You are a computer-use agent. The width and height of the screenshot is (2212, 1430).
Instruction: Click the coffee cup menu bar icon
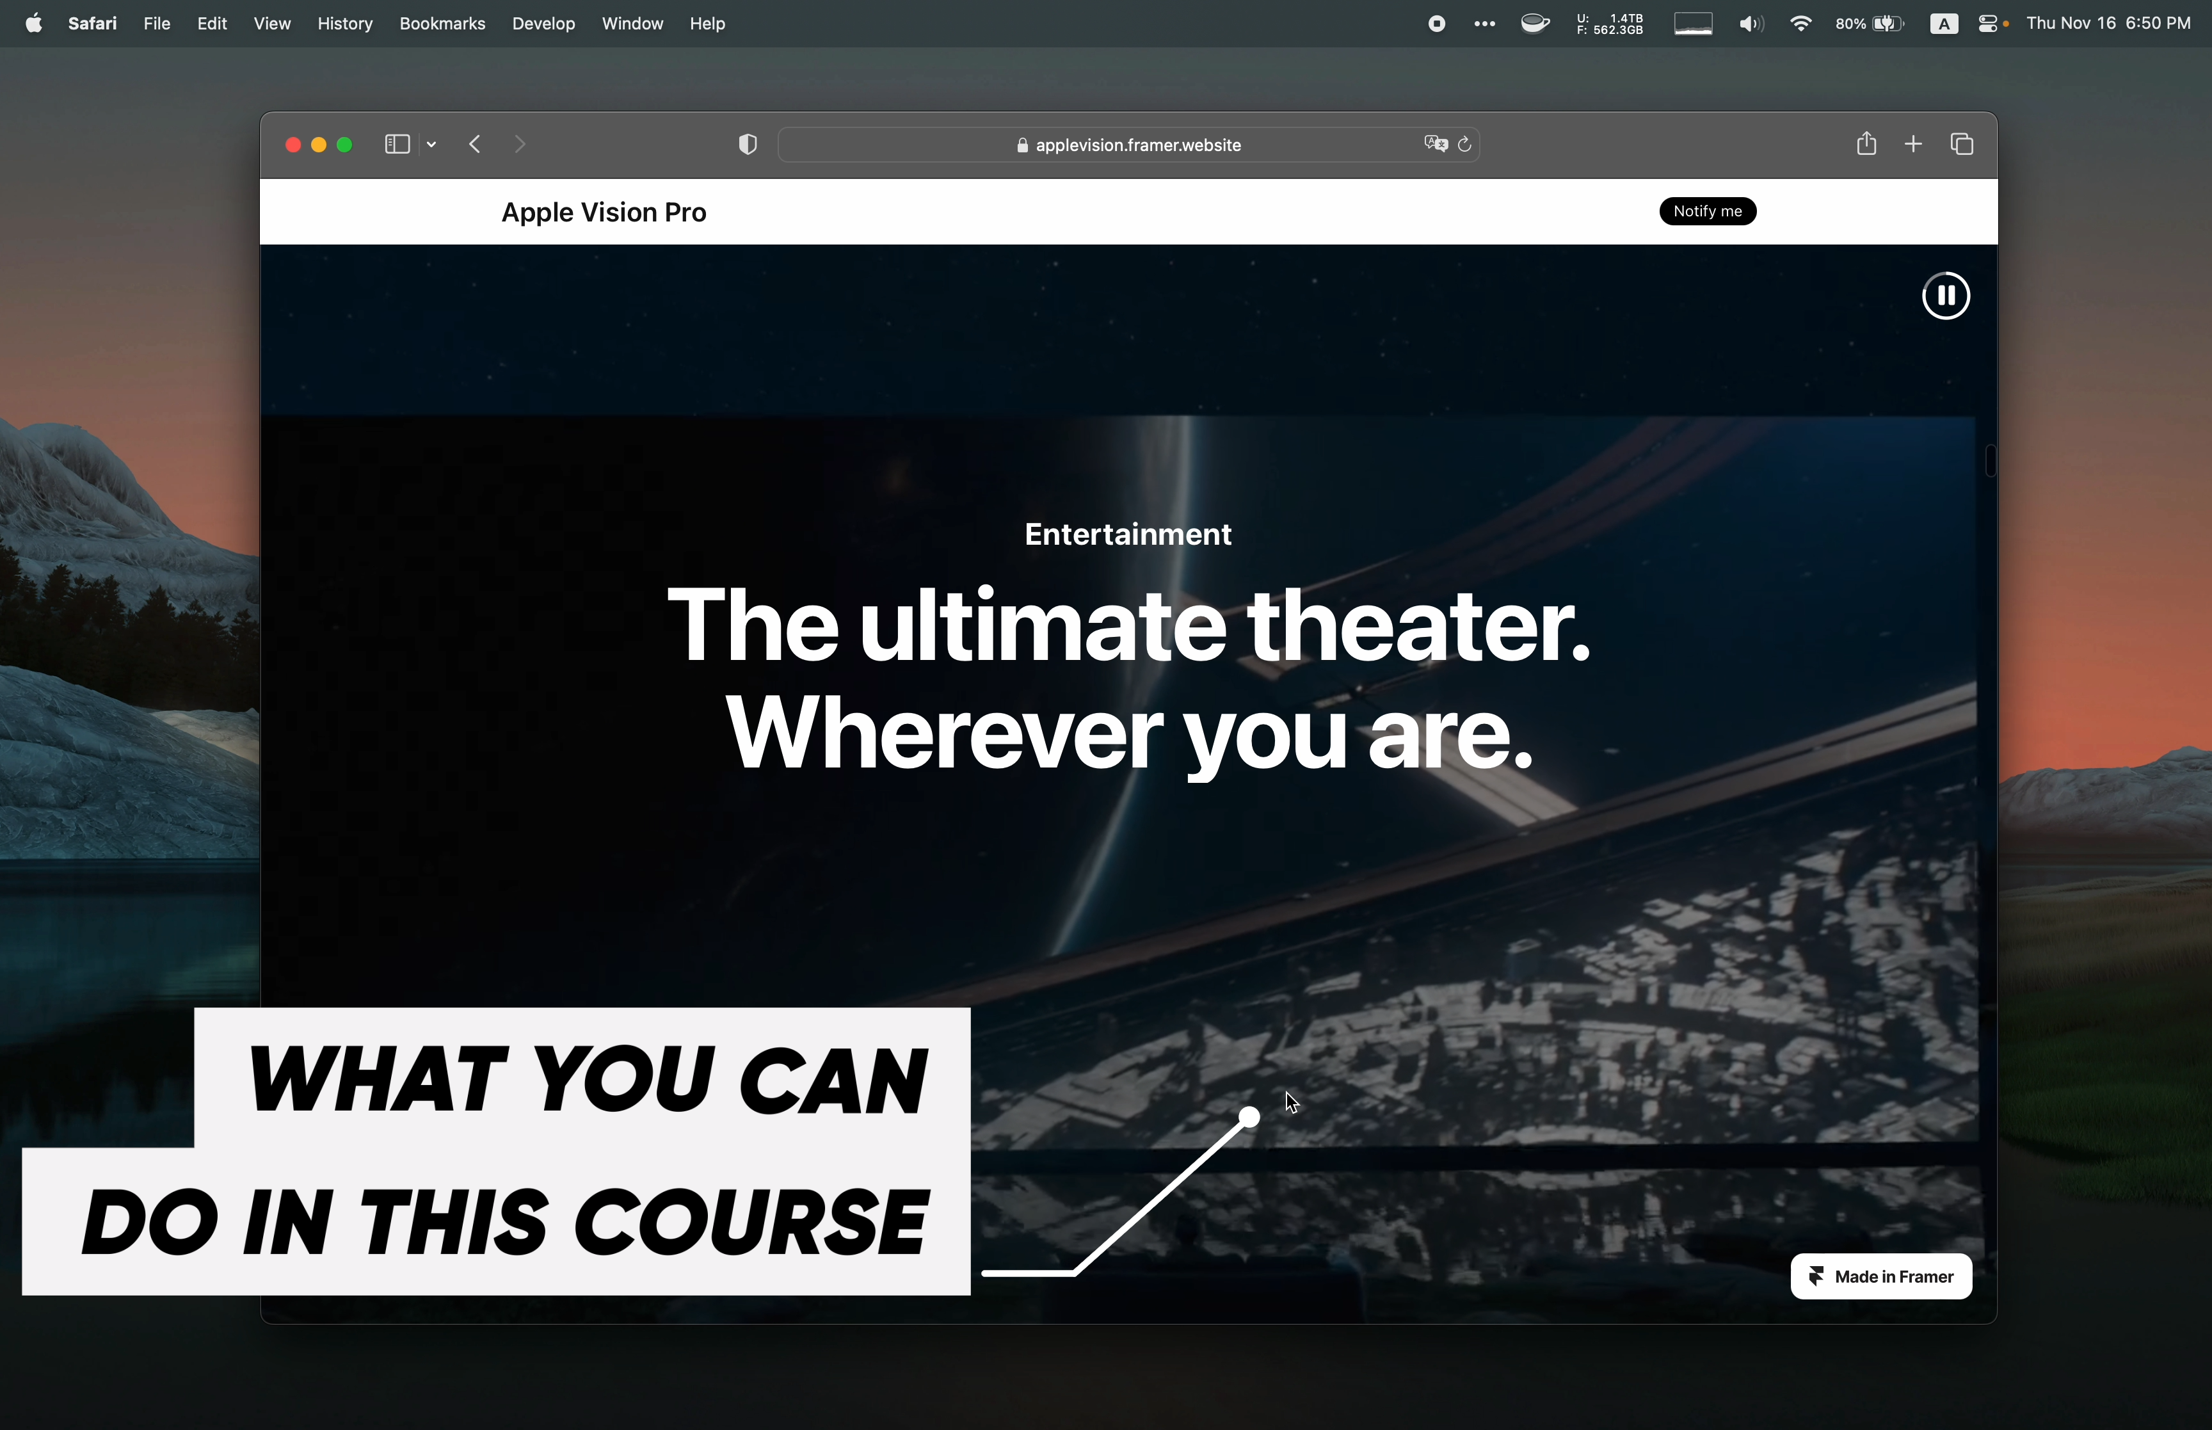(1535, 24)
